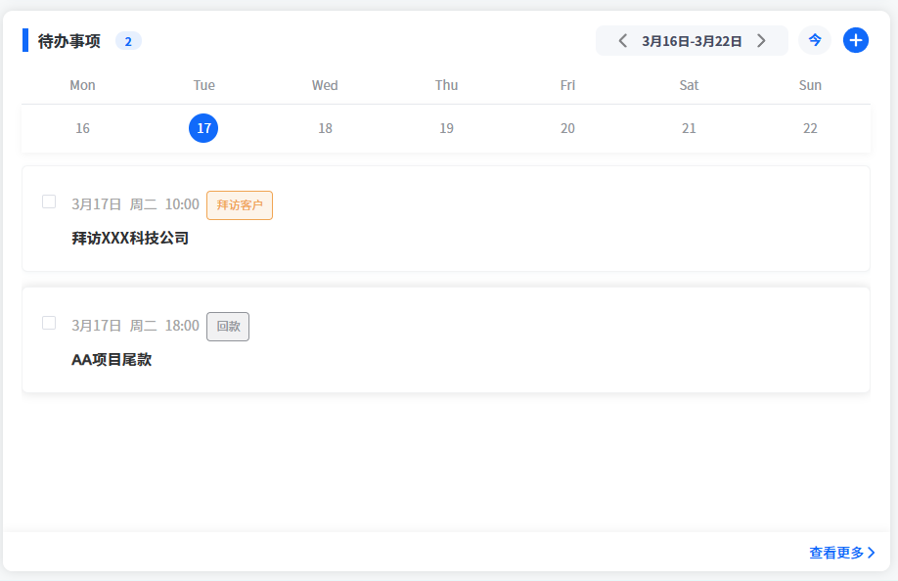
Task: Jump to today with the 今 button
Action: 815,40
